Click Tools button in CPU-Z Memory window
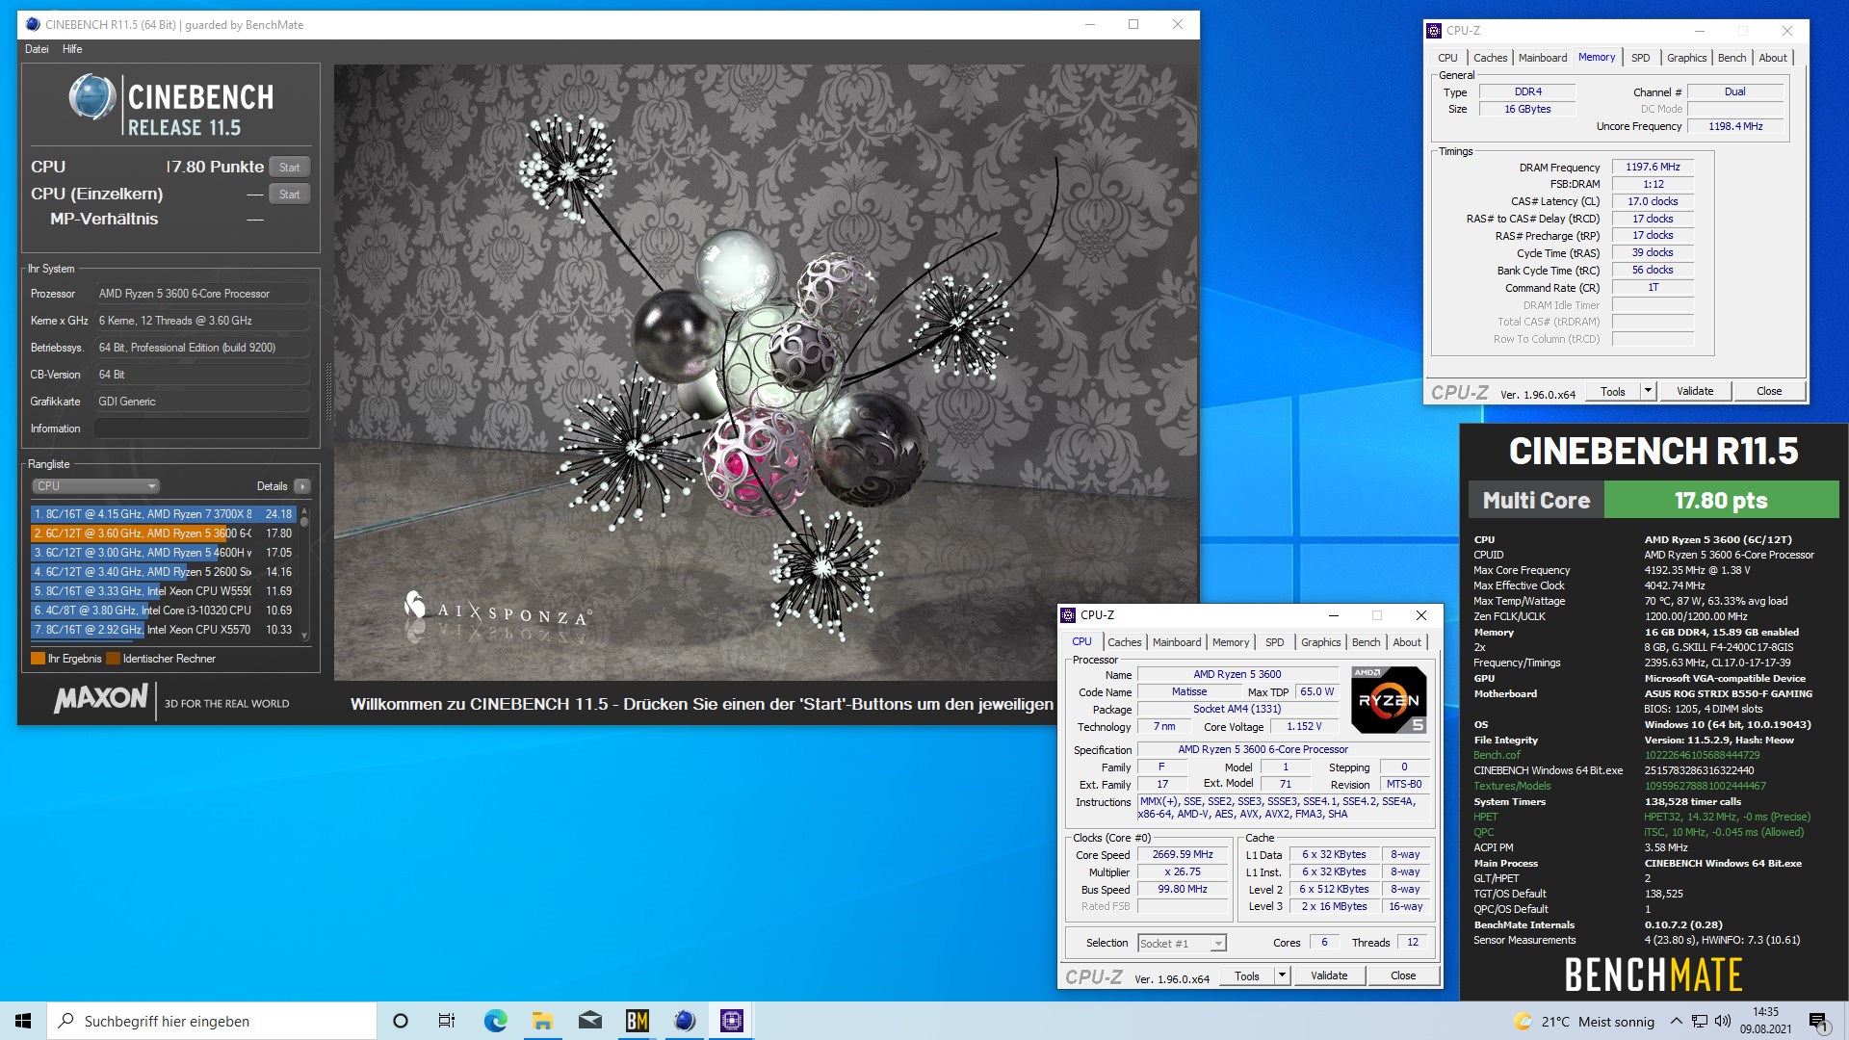Viewport: 1849px width, 1040px height. click(x=1613, y=392)
